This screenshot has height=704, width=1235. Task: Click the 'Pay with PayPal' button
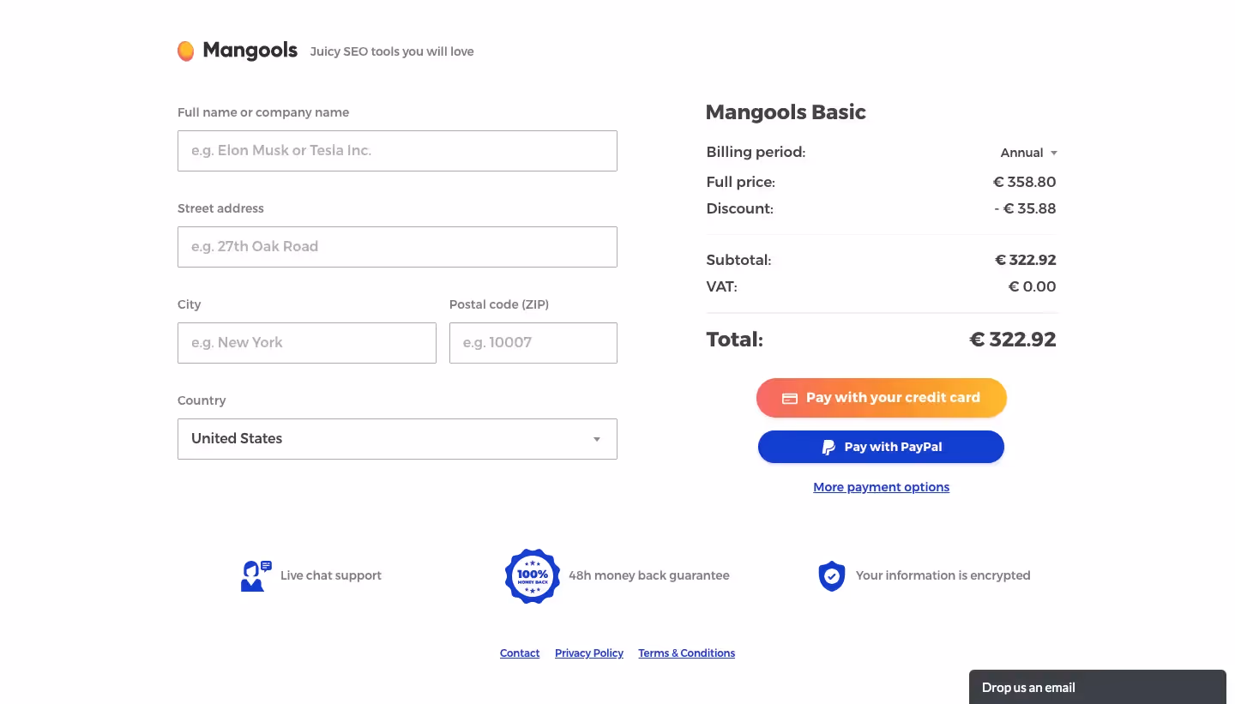coord(881,447)
